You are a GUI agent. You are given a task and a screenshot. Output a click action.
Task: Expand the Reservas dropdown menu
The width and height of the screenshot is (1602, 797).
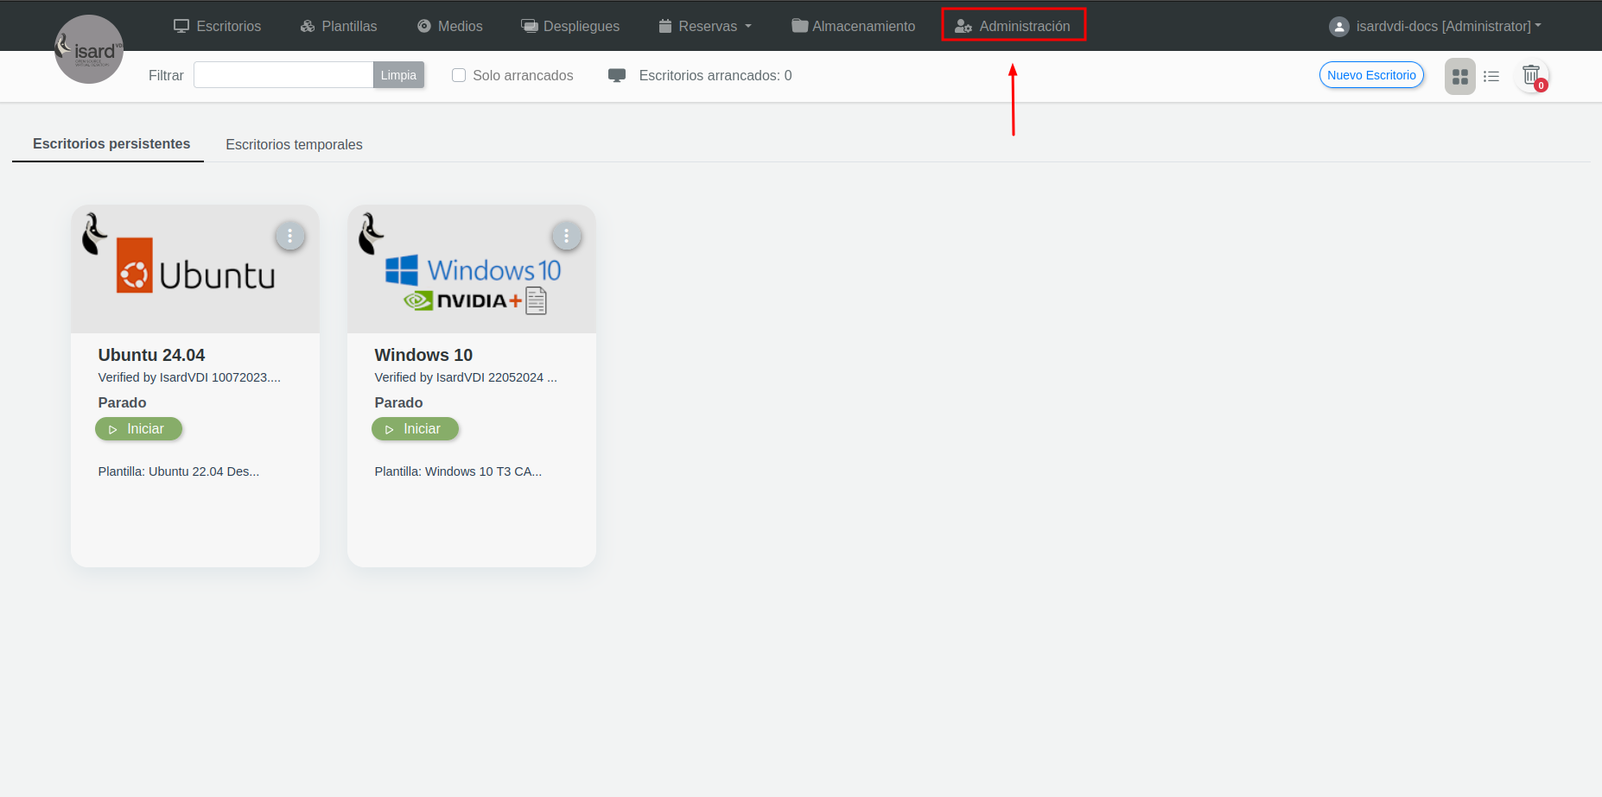(706, 27)
